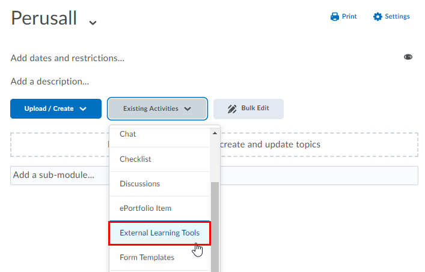Click the Print link
The height and width of the screenshot is (272, 425).
349,17
